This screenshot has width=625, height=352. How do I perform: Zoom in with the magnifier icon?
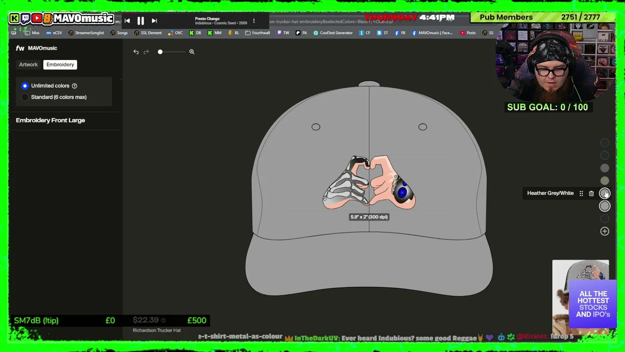click(192, 52)
